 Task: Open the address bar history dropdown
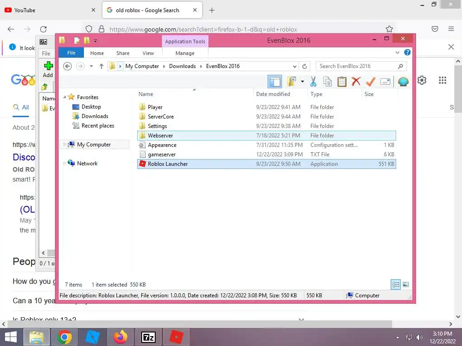295,66
